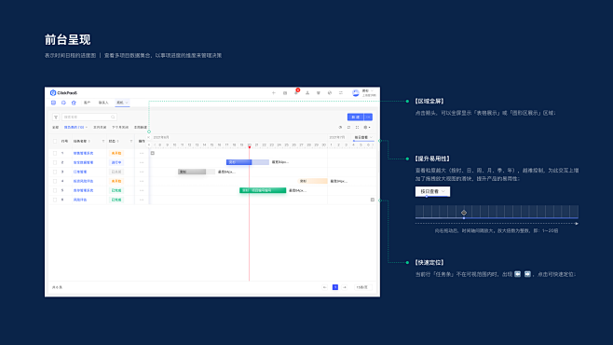The width and height of the screenshot is (613, 345).
Task: Select the 下个月完成 quick filter
Action: click(120, 127)
